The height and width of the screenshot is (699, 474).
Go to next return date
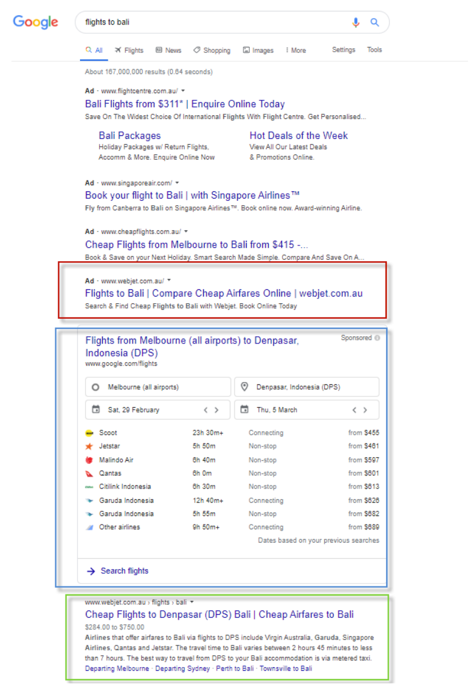(x=365, y=410)
